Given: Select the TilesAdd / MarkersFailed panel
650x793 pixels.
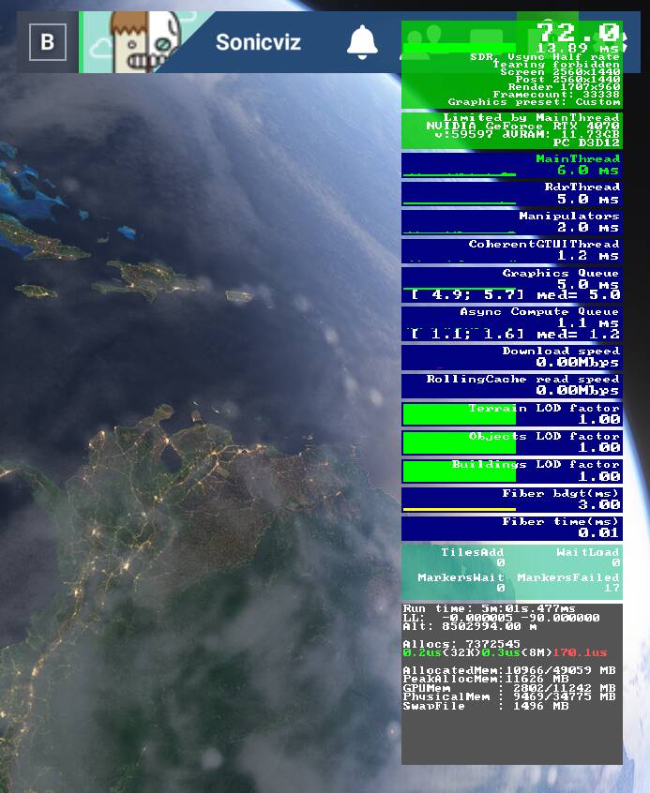Looking at the screenshot, I should click(512, 572).
